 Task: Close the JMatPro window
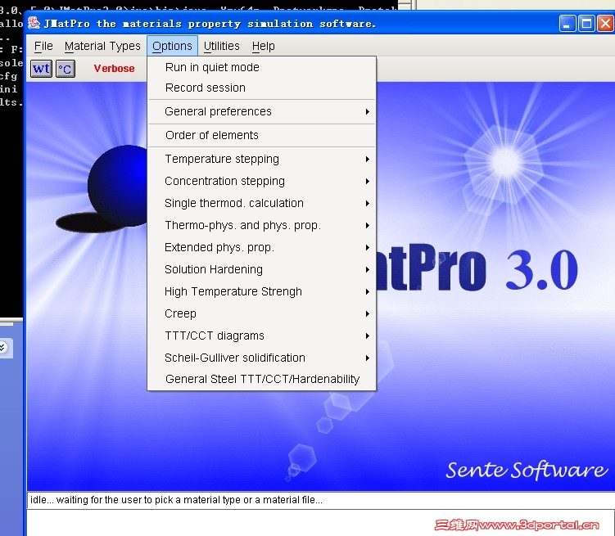pyautogui.click(x=606, y=24)
